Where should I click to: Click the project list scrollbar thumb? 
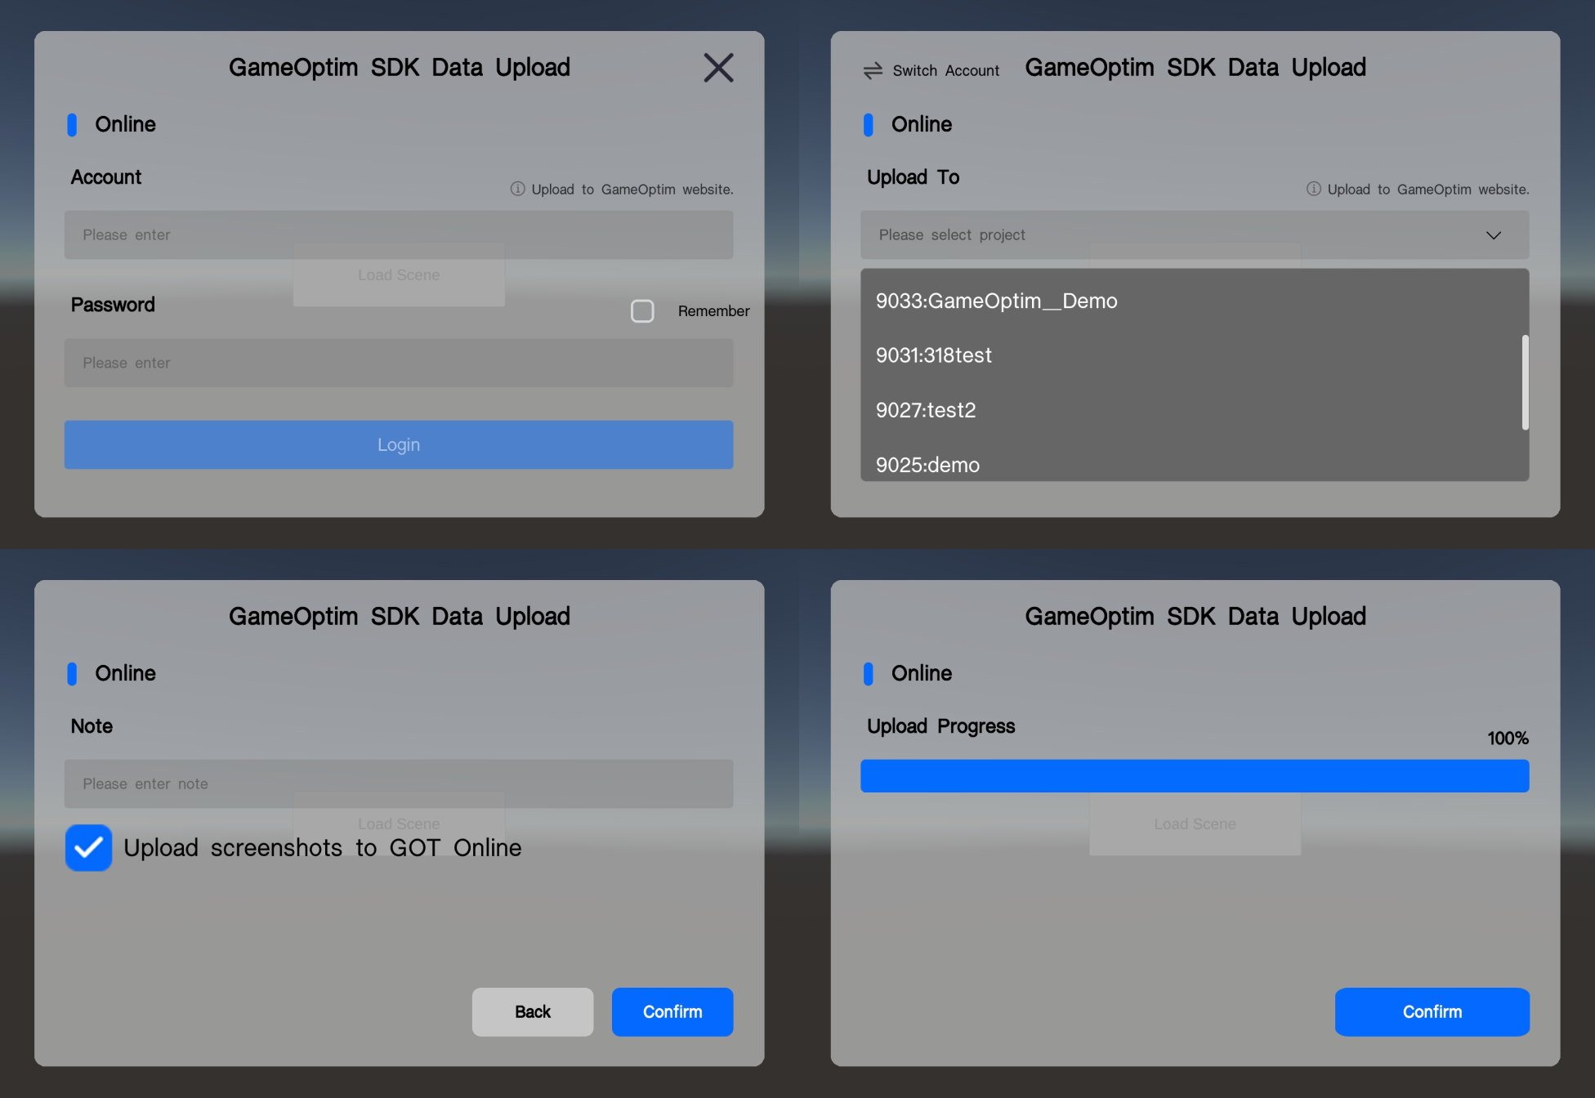[1525, 382]
